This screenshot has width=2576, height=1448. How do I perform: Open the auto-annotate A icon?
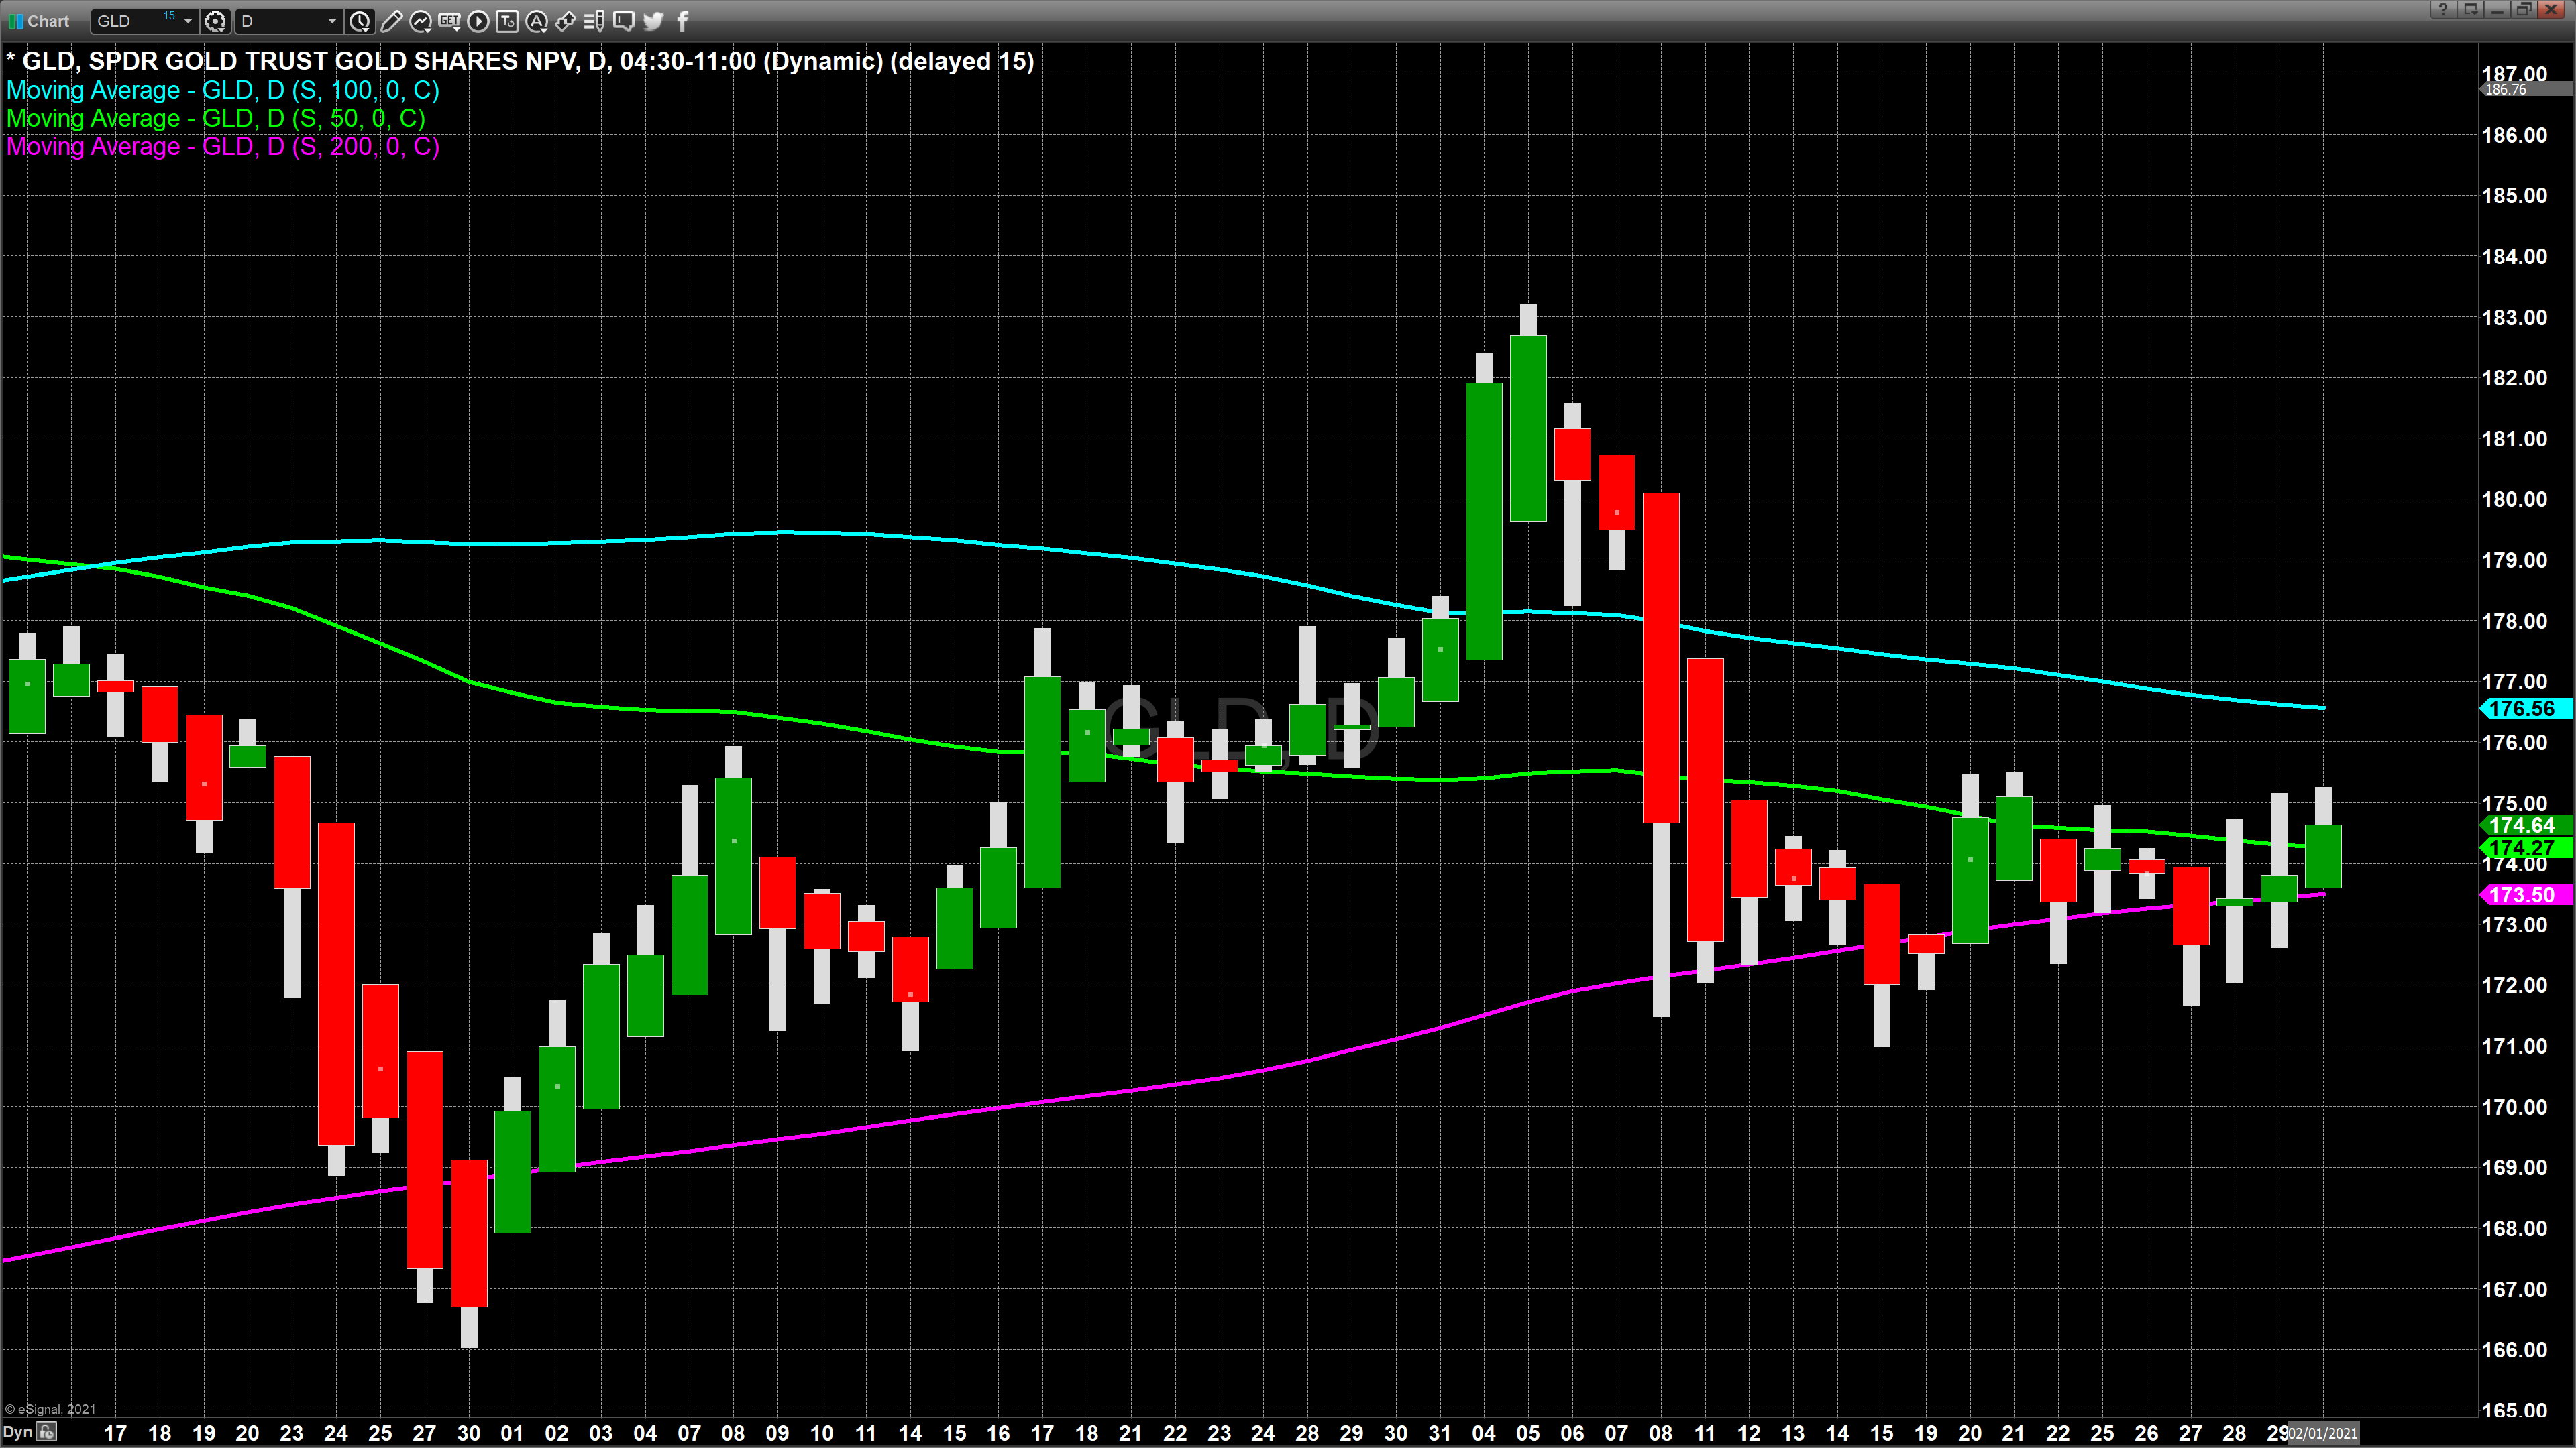coord(536,21)
